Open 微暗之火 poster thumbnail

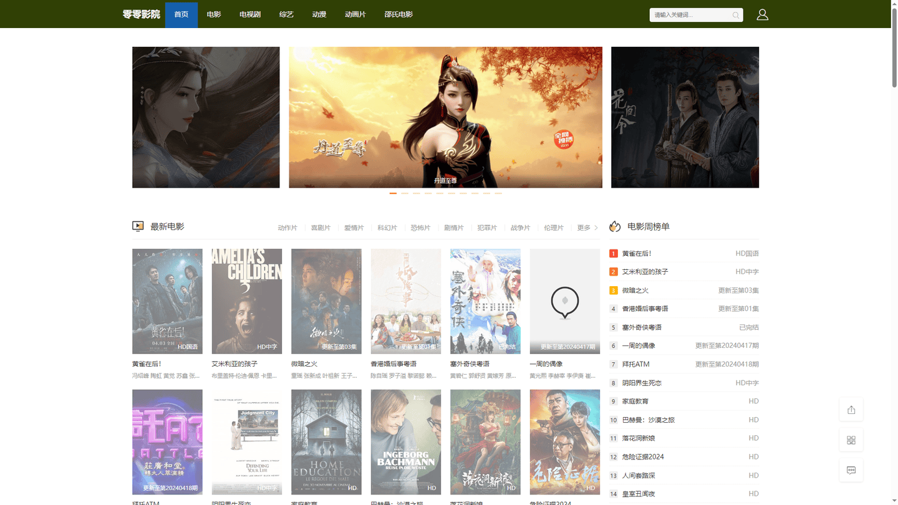click(x=326, y=301)
